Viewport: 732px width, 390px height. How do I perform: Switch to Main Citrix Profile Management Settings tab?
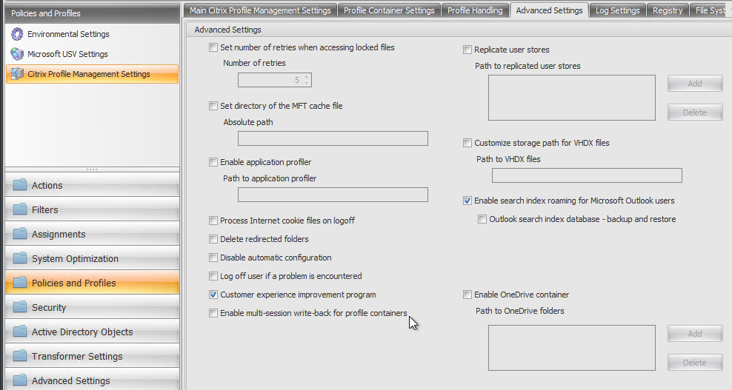click(260, 10)
